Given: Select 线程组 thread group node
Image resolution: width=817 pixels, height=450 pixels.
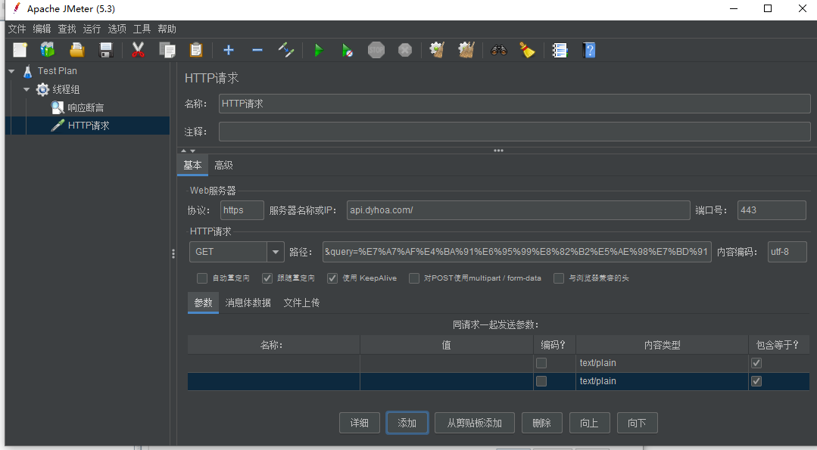Looking at the screenshot, I should [66, 89].
